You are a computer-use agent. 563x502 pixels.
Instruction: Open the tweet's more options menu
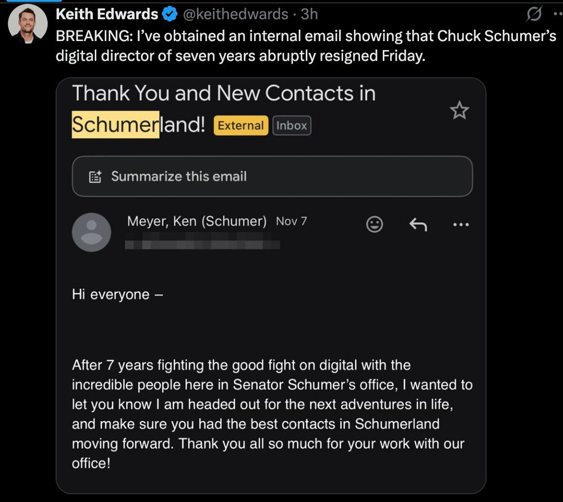(555, 15)
